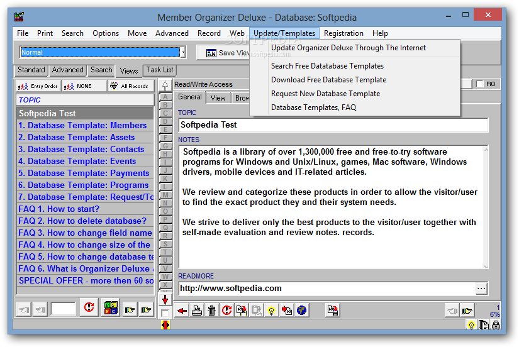Click the padlock icon in the status bar

496,325
